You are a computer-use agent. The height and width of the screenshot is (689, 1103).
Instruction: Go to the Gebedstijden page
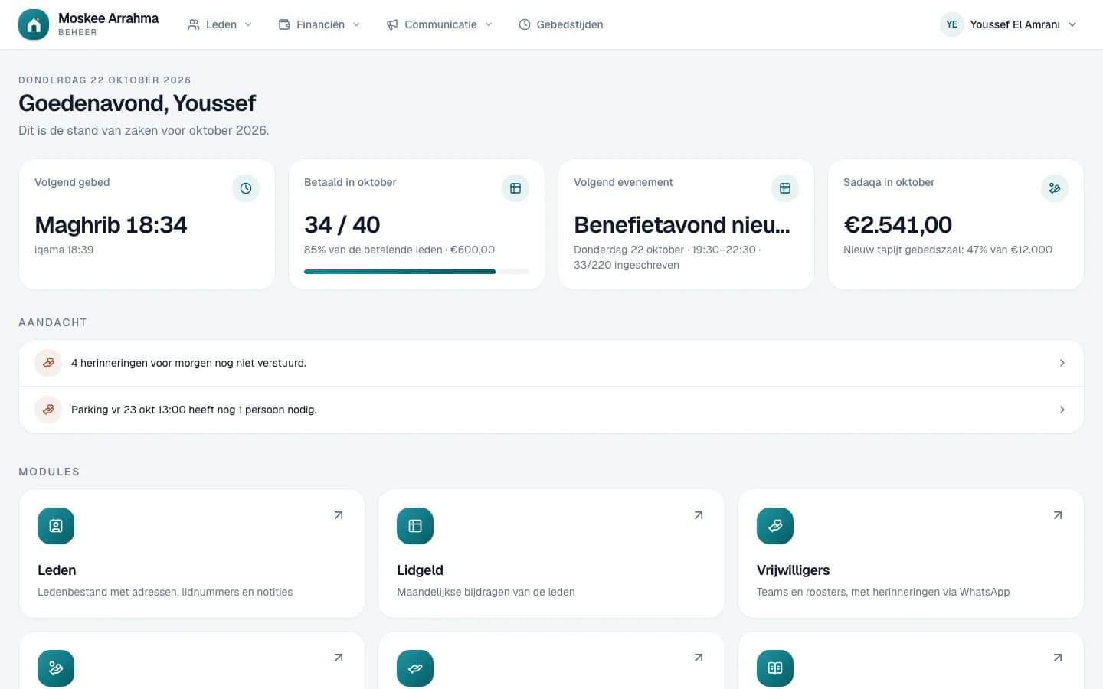tap(561, 24)
